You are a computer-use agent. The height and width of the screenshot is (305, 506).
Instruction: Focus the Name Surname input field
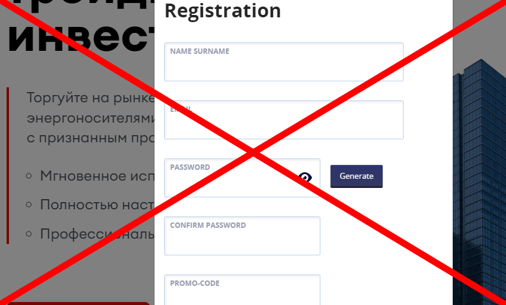[x=284, y=62]
